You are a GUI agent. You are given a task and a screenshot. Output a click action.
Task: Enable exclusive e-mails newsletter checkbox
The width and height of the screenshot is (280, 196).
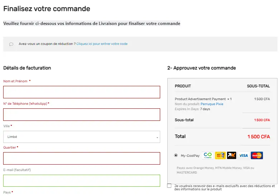[169, 186]
